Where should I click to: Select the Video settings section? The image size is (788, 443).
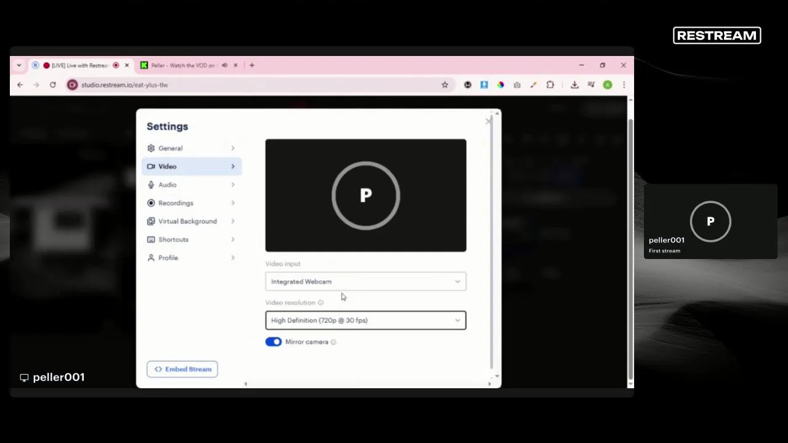point(191,167)
